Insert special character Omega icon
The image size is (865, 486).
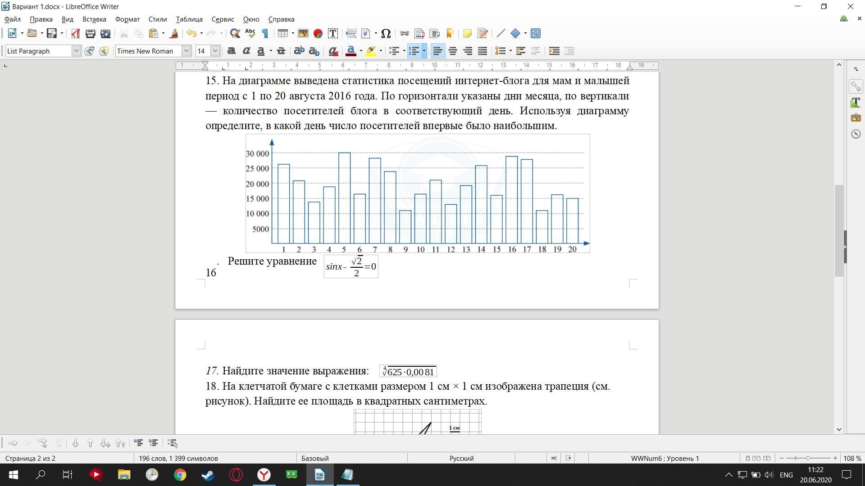pyautogui.click(x=386, y=33)
